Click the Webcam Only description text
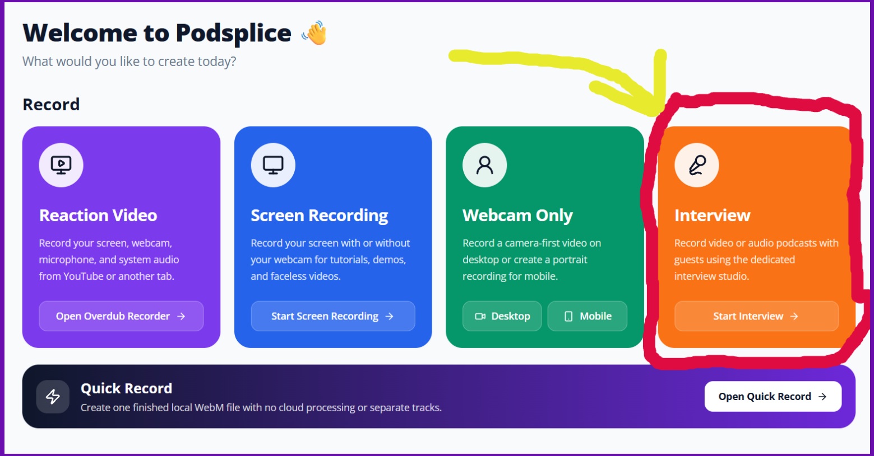This screenshot has height=456, width=874. point(531,260)
